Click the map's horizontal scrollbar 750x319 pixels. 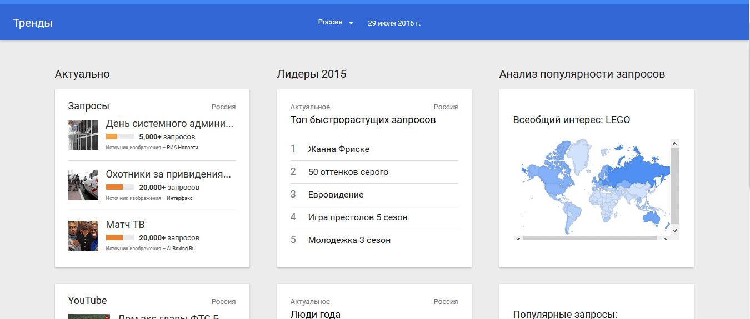tap(589, 237)
